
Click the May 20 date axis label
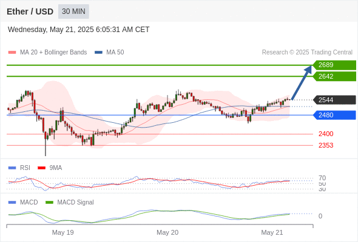167,232
